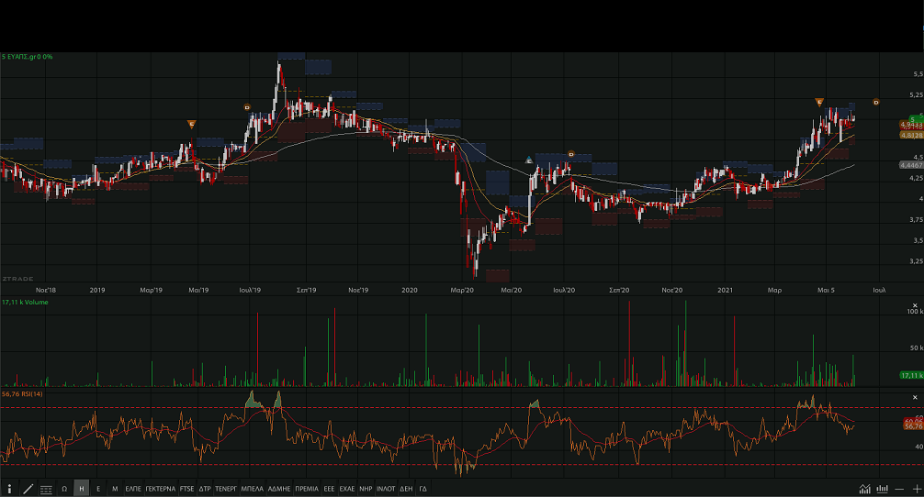Viewport: 924px width, 497px height.
Task: Click the Νοε'18 date label
Action: click(46, 290)
